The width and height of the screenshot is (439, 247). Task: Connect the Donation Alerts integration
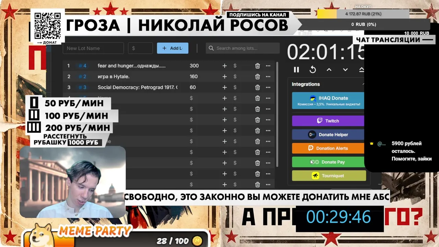point(329,148)
